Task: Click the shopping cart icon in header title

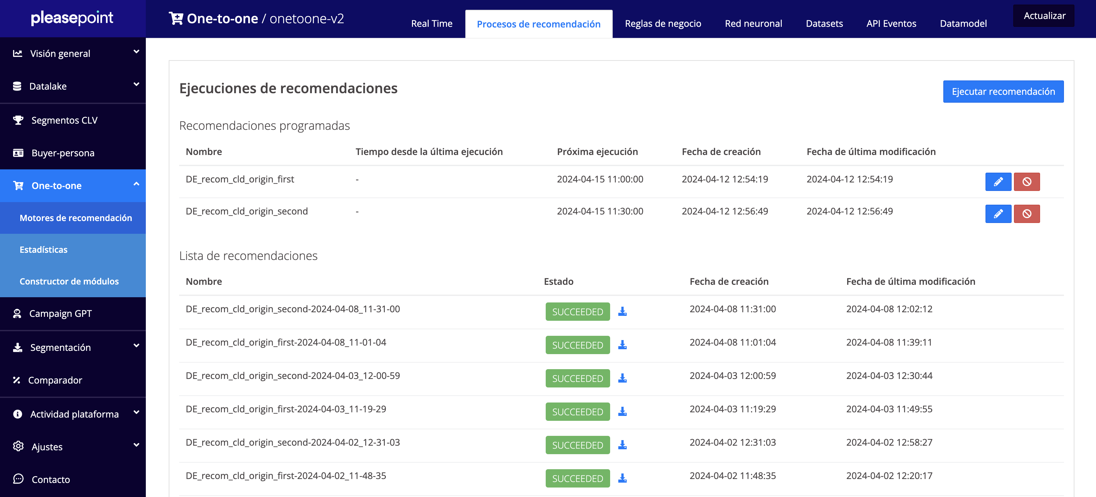Action: (x=176, y=18)
